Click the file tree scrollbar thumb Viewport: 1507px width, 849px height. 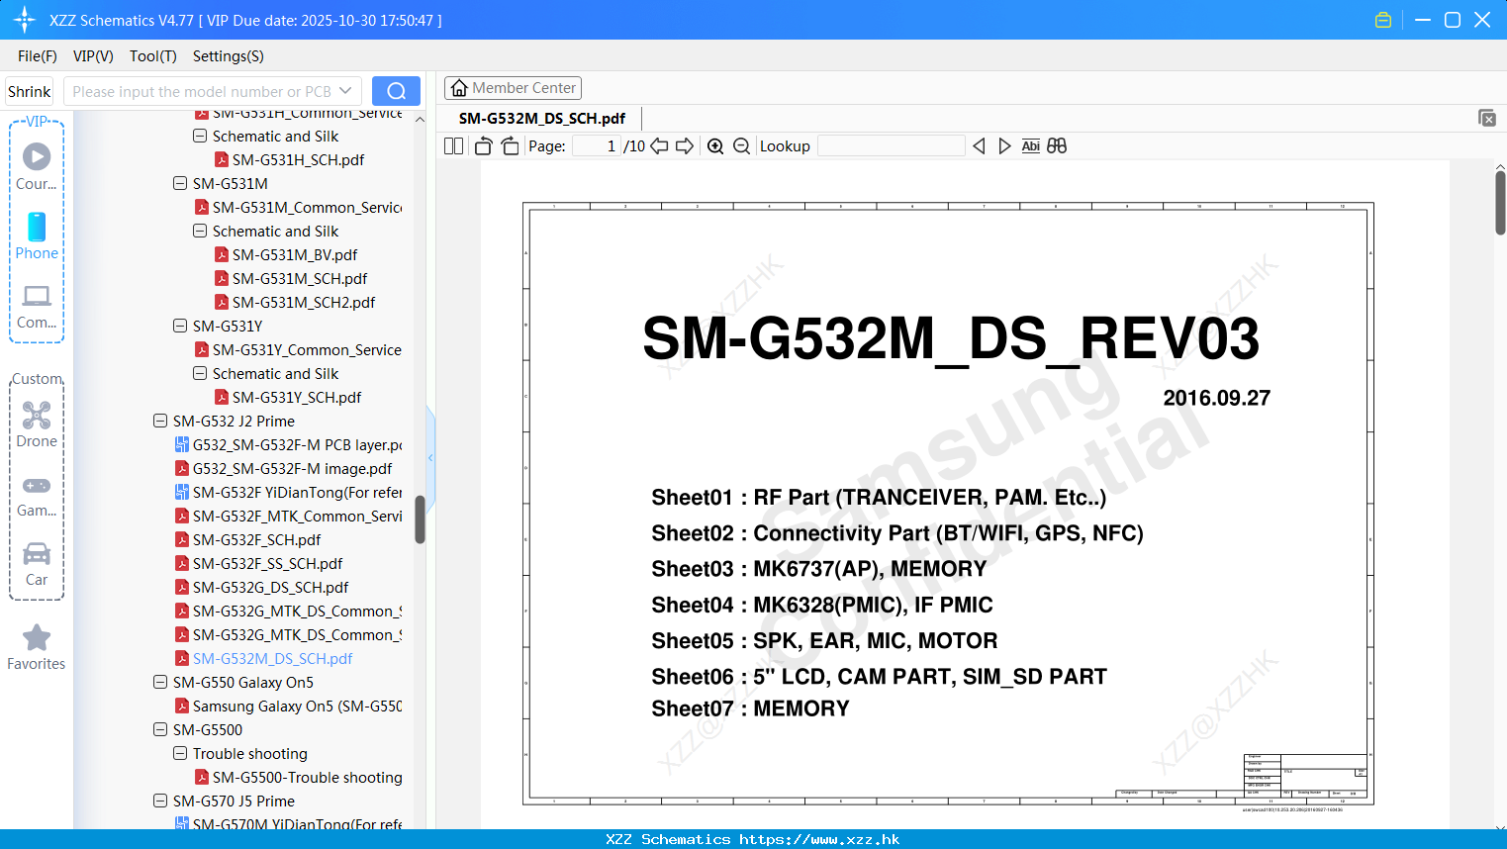point(420,519)
